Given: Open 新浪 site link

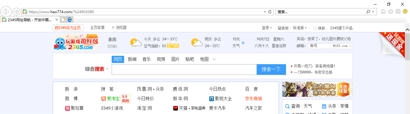Looking at the screenshot, I should [71, 89].
